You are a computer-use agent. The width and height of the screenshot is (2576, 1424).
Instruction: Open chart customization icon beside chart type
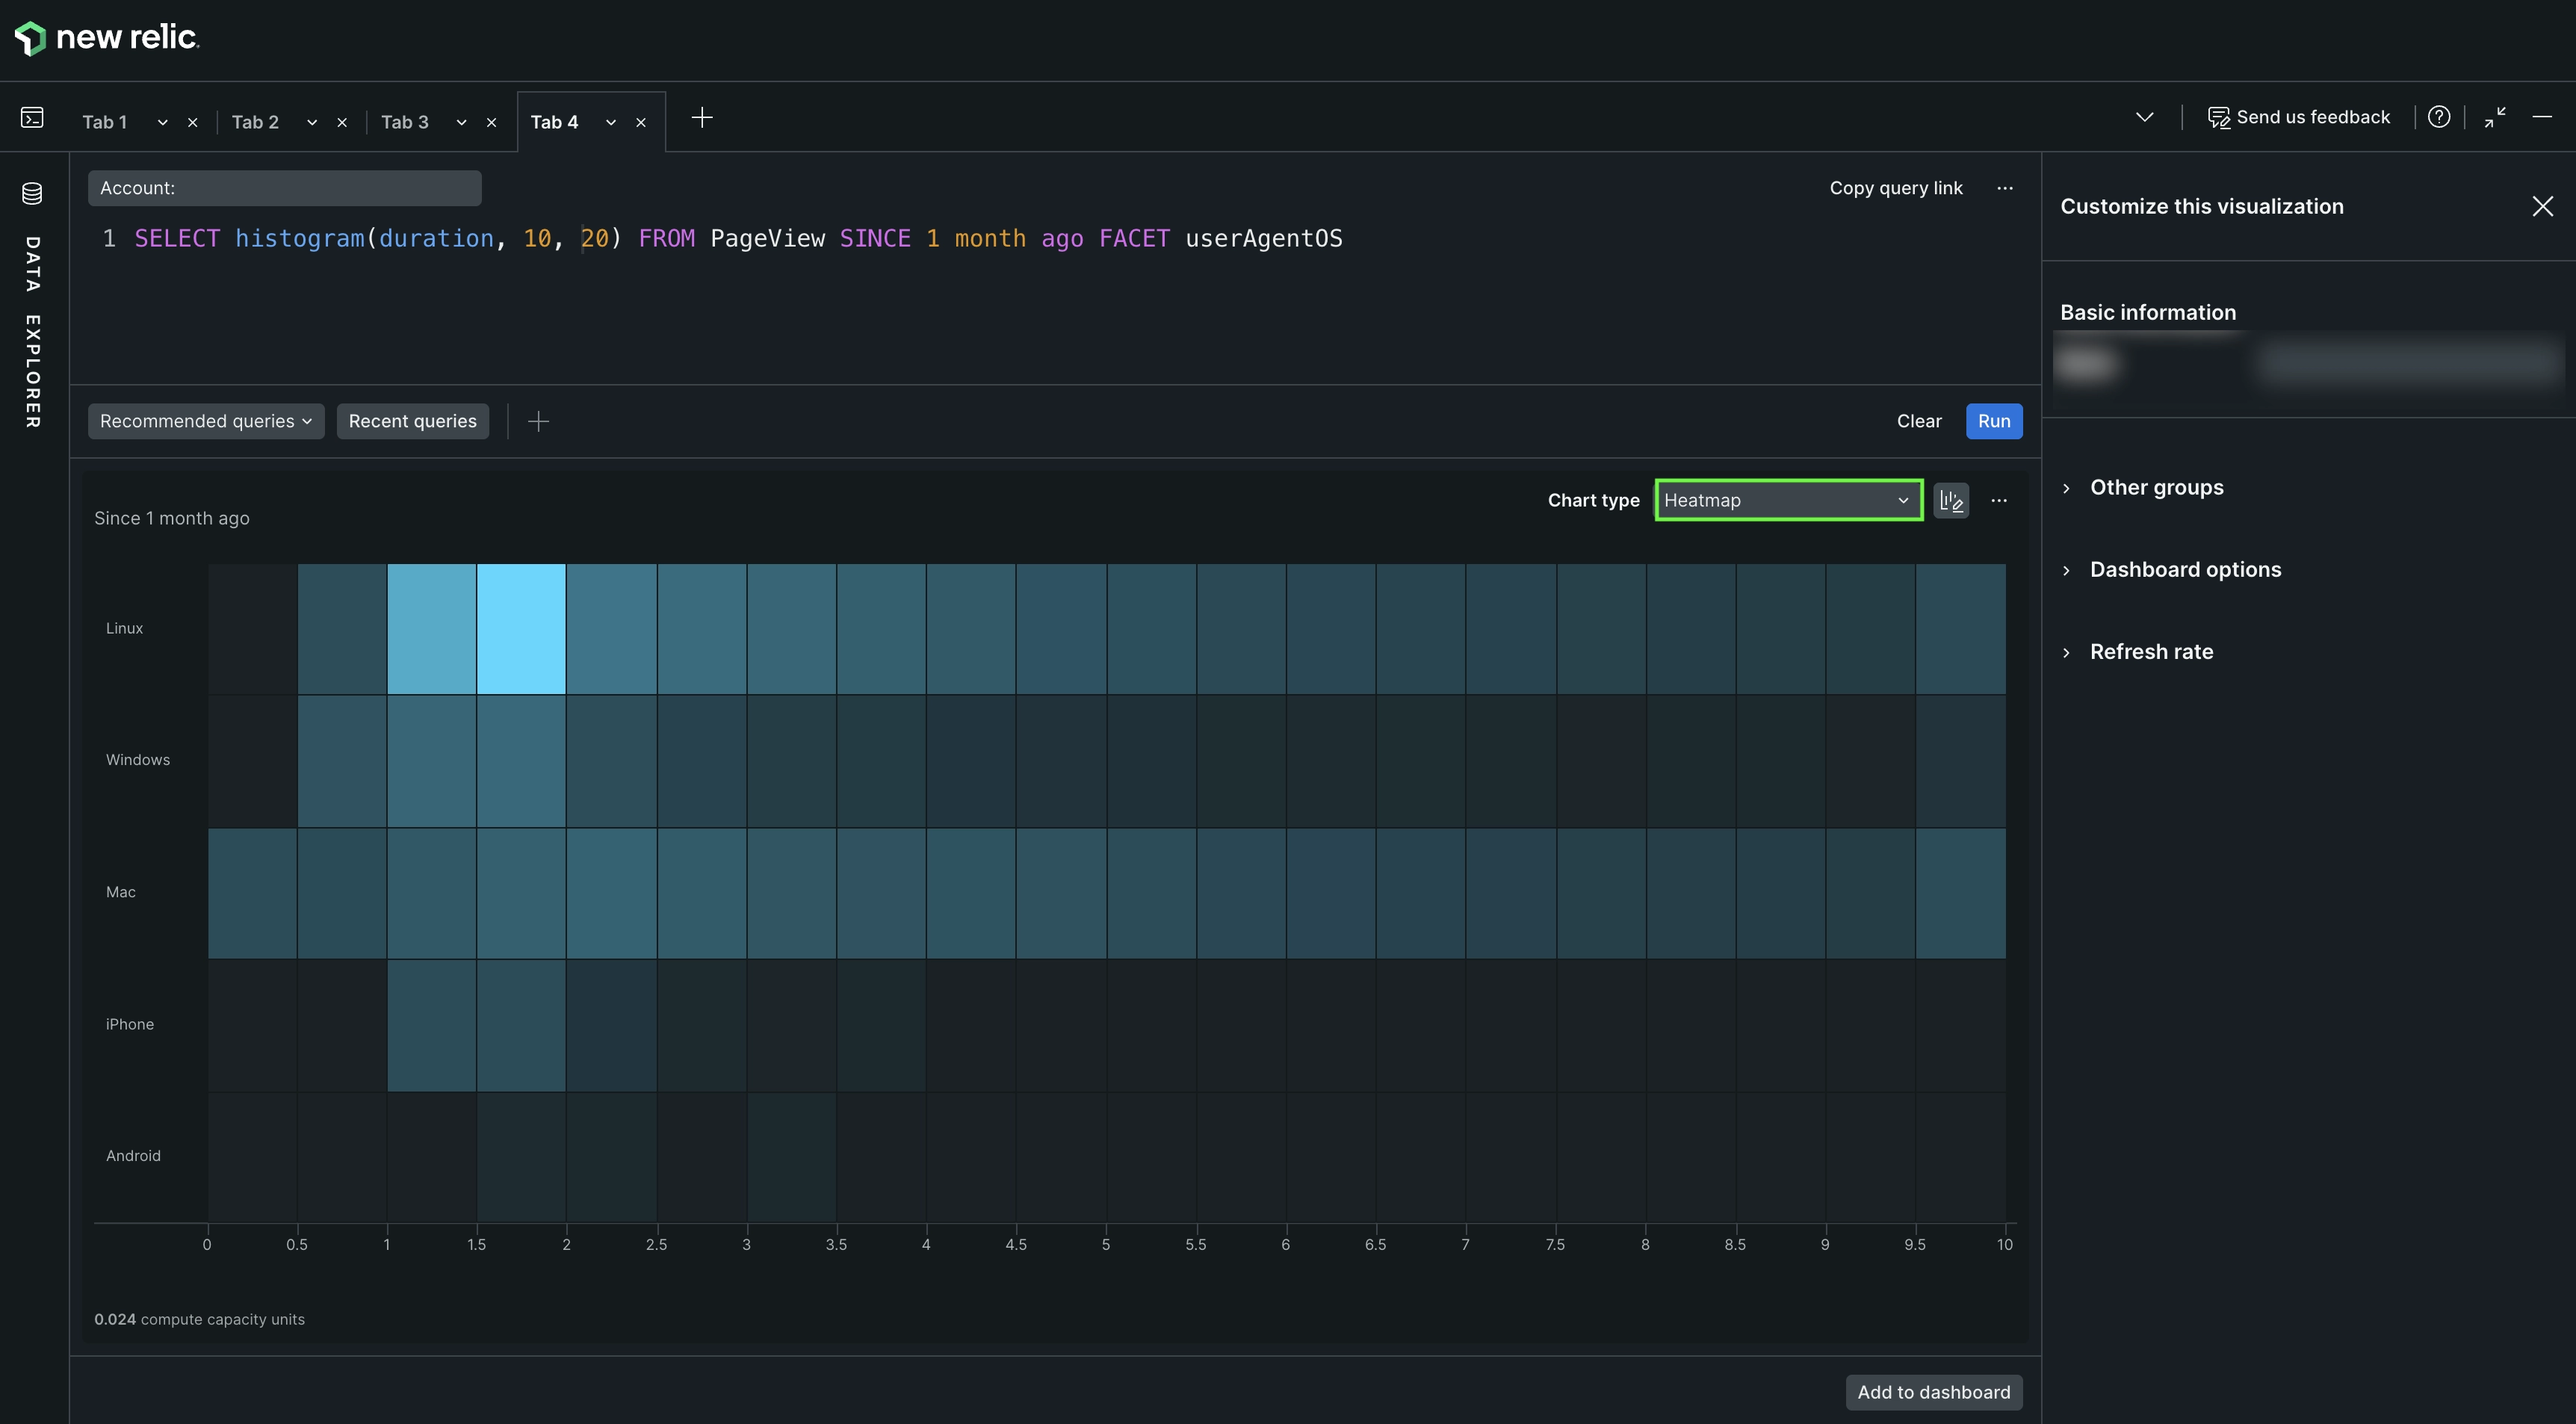pos(1951,501)
